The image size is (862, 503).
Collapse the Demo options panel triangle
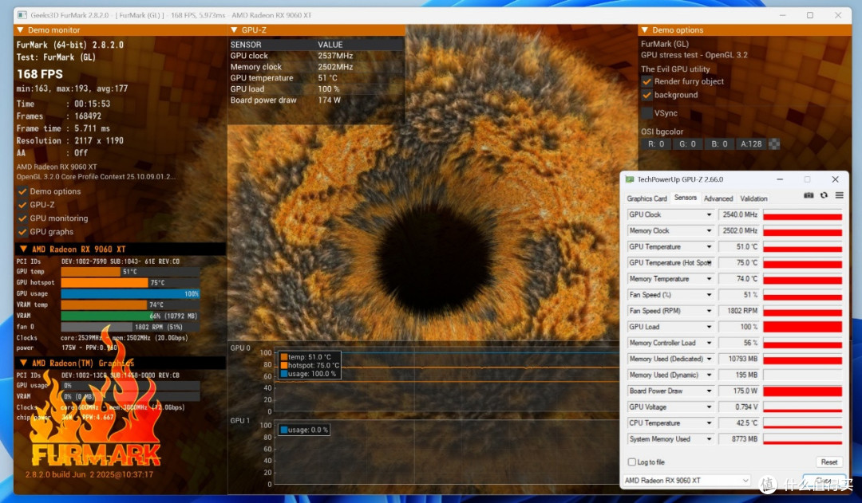[645, 29]
